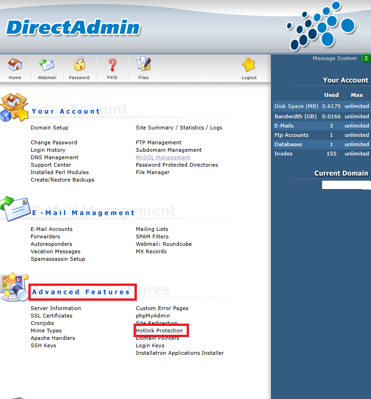Select the Current Domain field
Screen dimensions: 371x399
tap(346, 185)
